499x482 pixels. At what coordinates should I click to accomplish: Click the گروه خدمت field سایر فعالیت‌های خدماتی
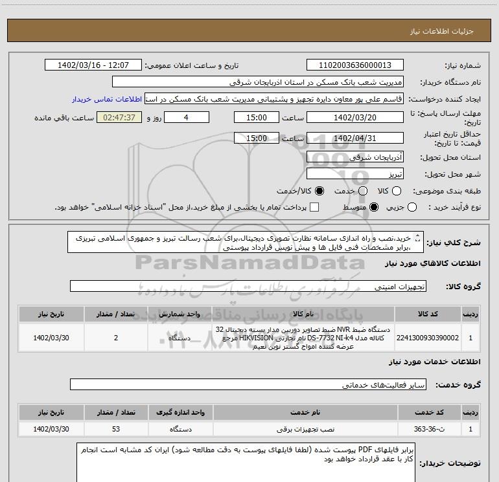tap(248, 384)
